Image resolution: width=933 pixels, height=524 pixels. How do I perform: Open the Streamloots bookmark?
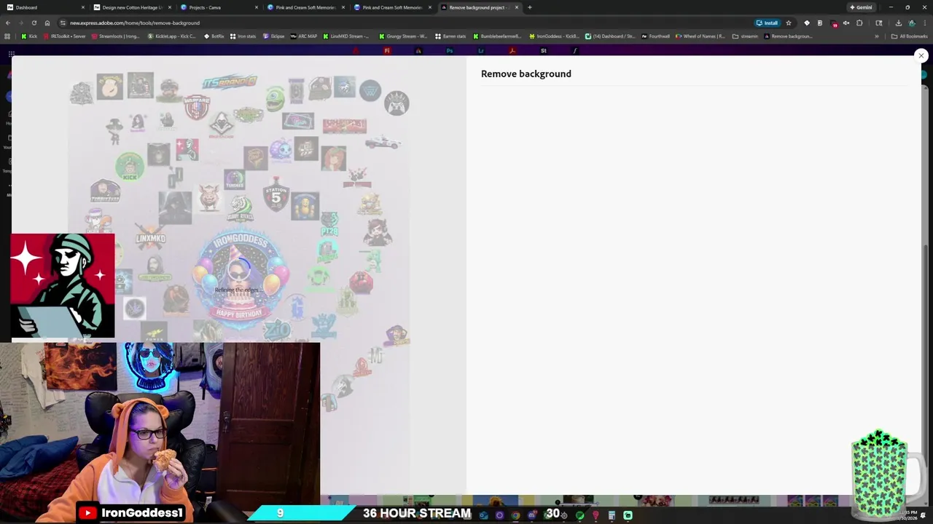point(115,36)
